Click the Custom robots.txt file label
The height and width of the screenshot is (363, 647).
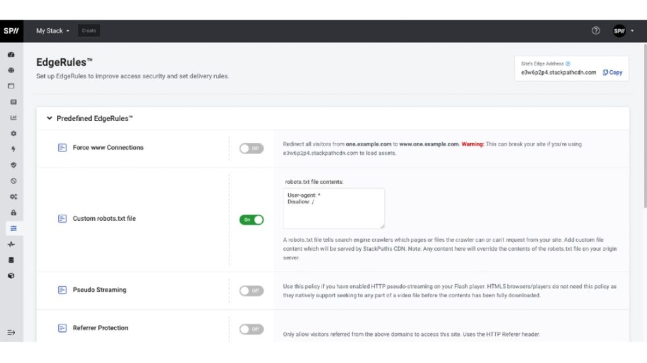pos(104,218)
